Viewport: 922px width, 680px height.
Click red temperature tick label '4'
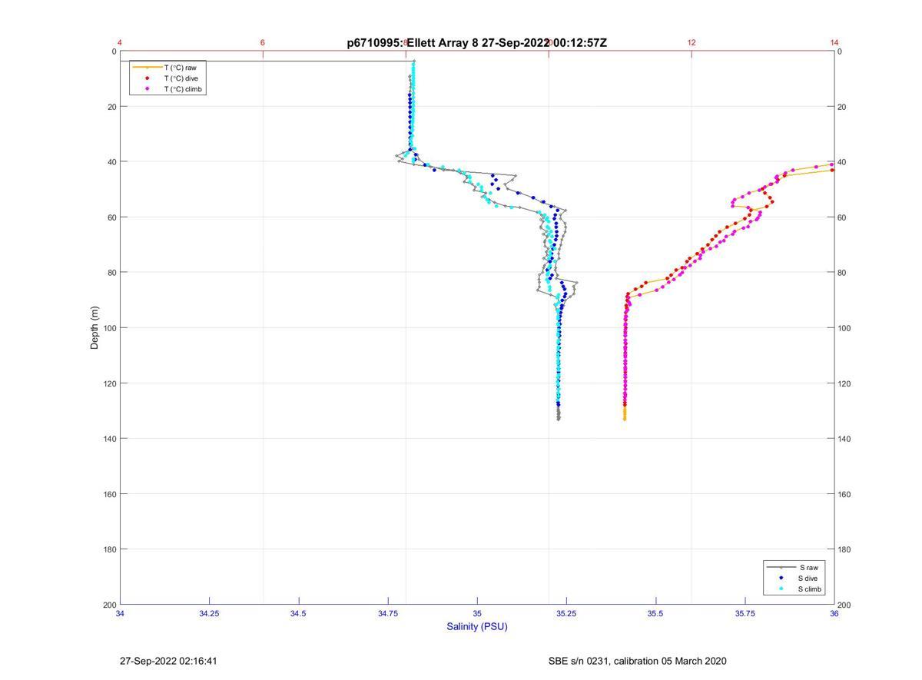(x=120, y=42)
